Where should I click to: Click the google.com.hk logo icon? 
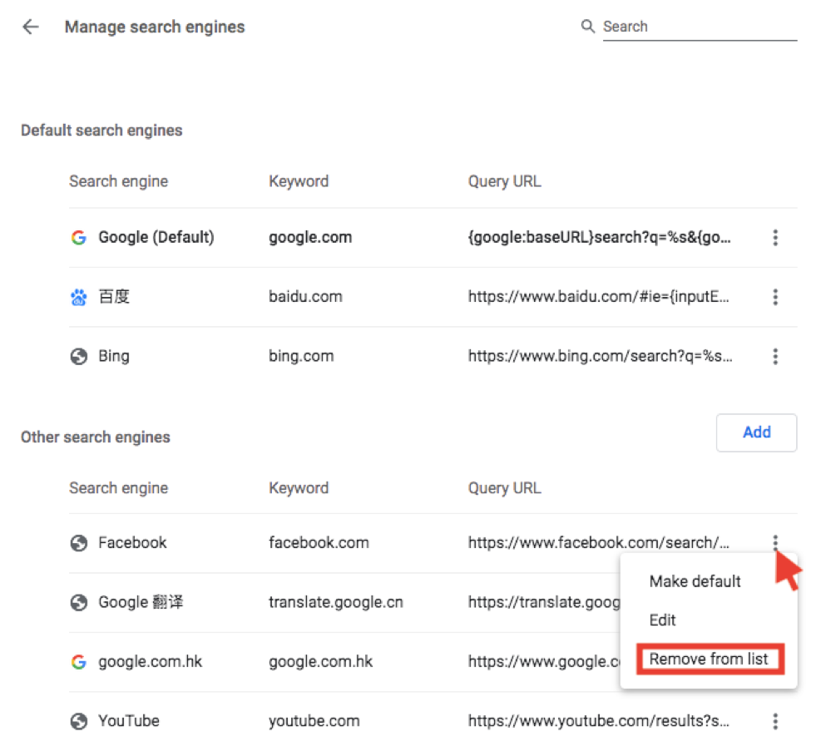pos(79,662)
